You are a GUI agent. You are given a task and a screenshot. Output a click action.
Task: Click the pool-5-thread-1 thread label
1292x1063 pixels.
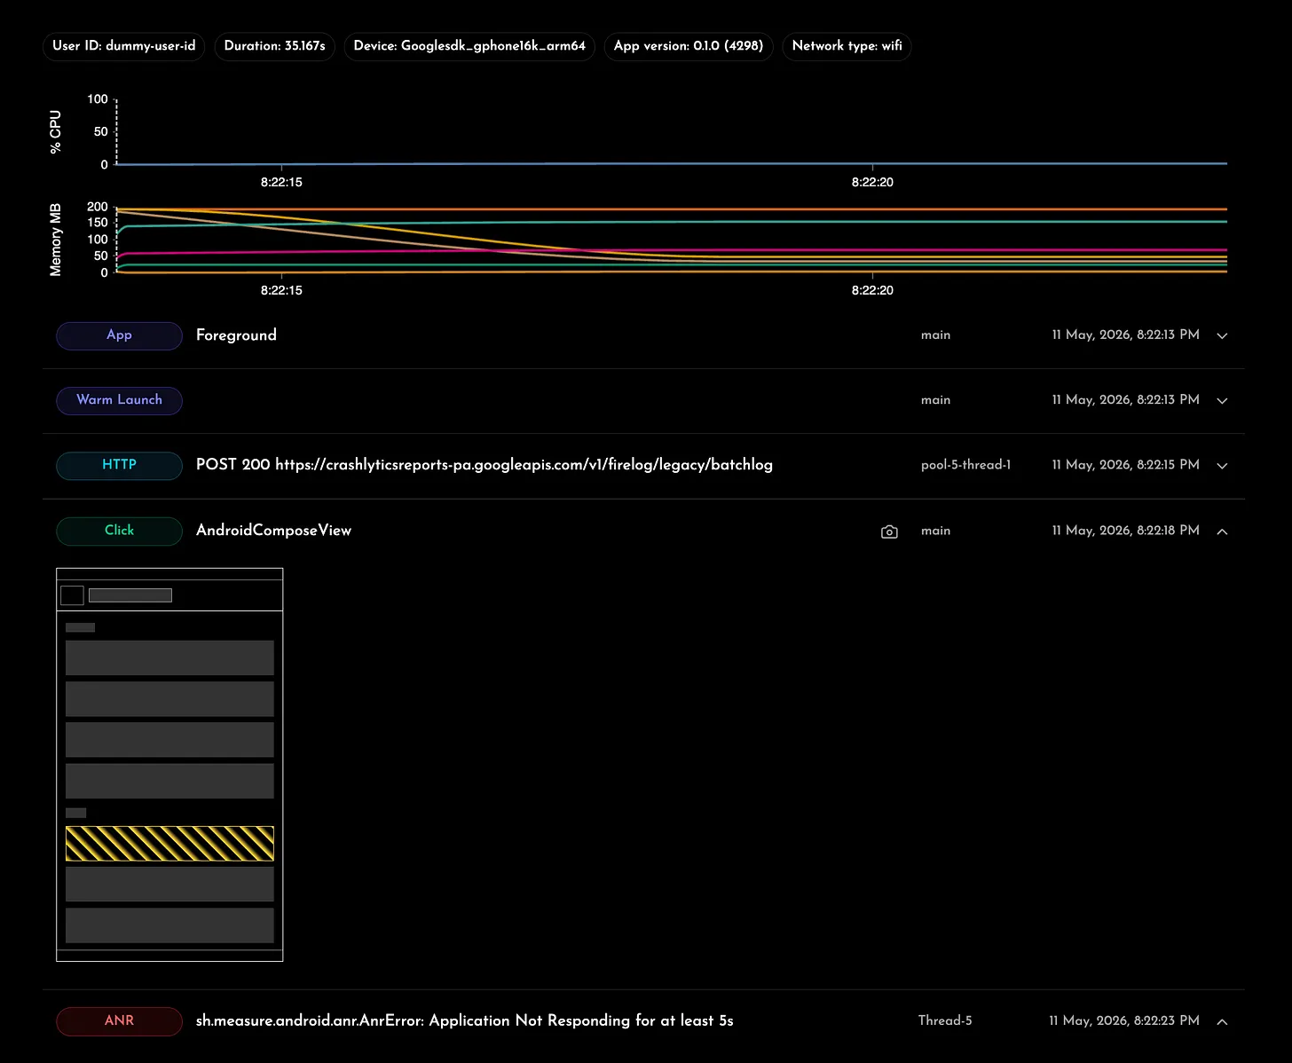(965, 465)
